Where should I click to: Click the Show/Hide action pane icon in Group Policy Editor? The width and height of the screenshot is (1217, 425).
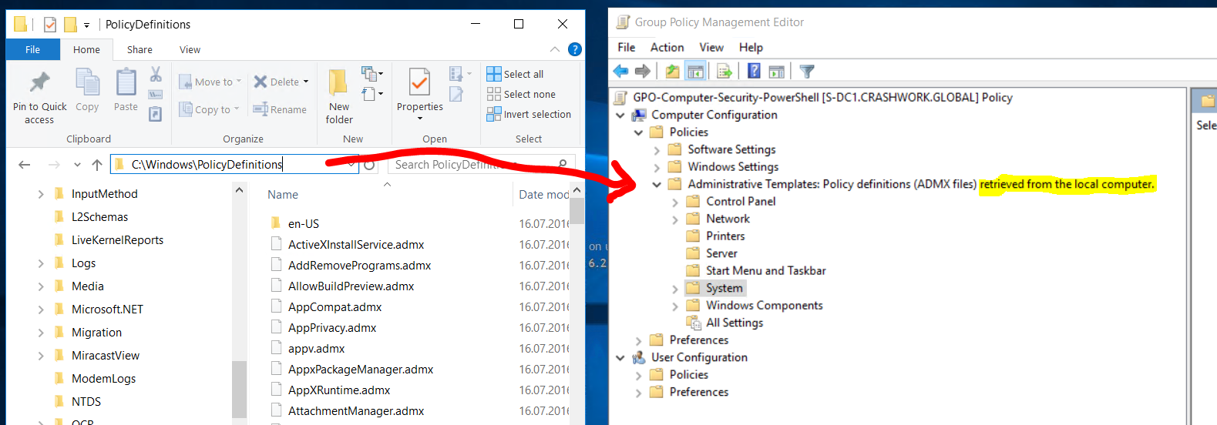(777, 72)
